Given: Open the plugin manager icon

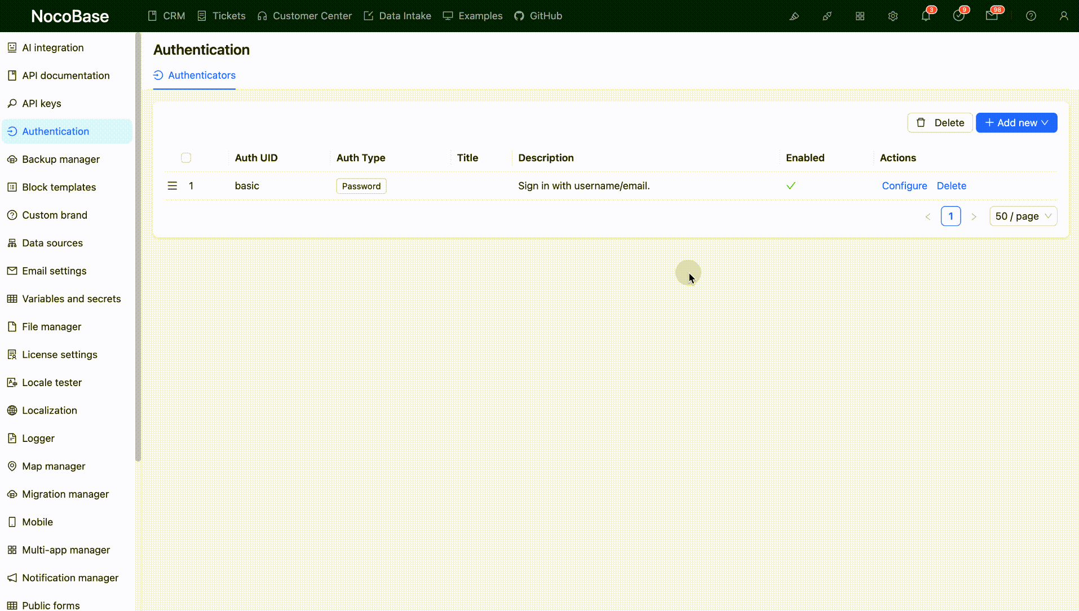Looking at the screenshot, I should 827,15.
